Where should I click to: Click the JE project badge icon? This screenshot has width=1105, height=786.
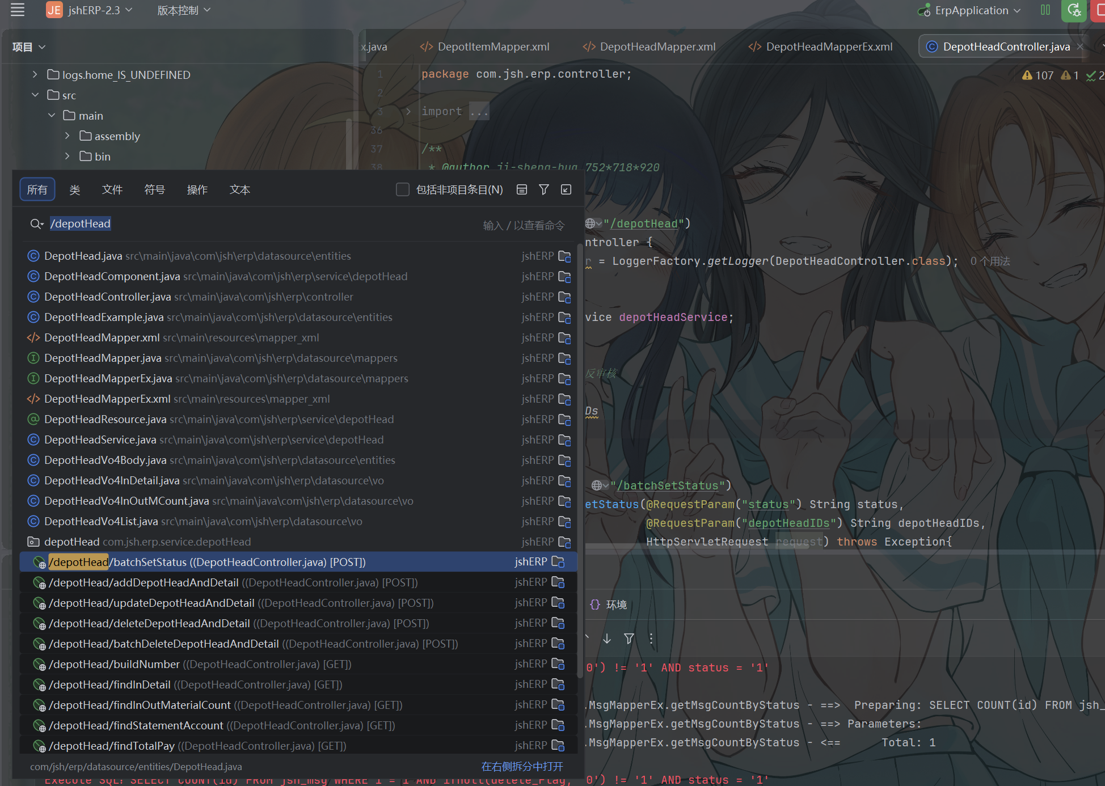[x=54, y=10]
